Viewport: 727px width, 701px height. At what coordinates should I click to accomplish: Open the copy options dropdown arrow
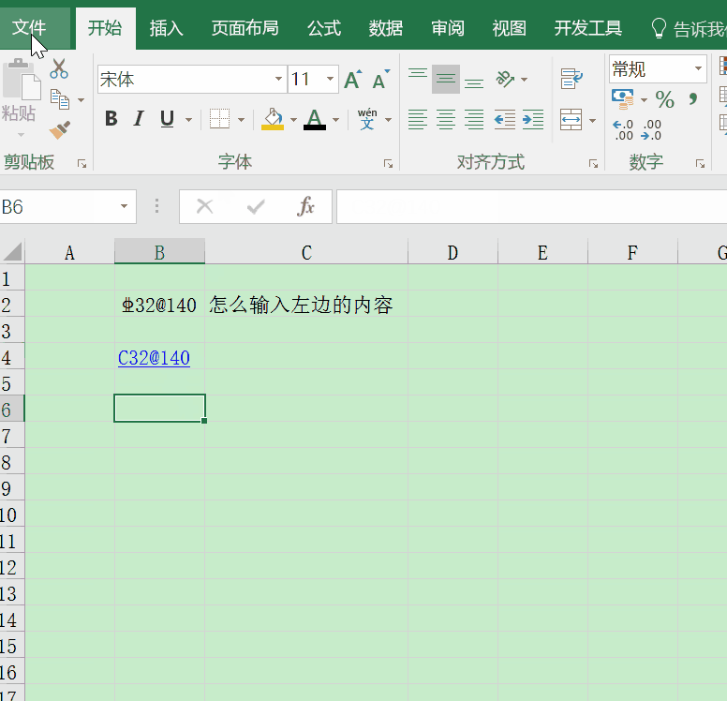(82, 99)
